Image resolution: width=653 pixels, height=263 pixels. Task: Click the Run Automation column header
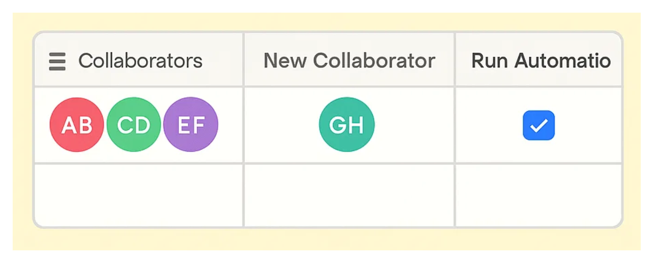click(x=541, y=61)
